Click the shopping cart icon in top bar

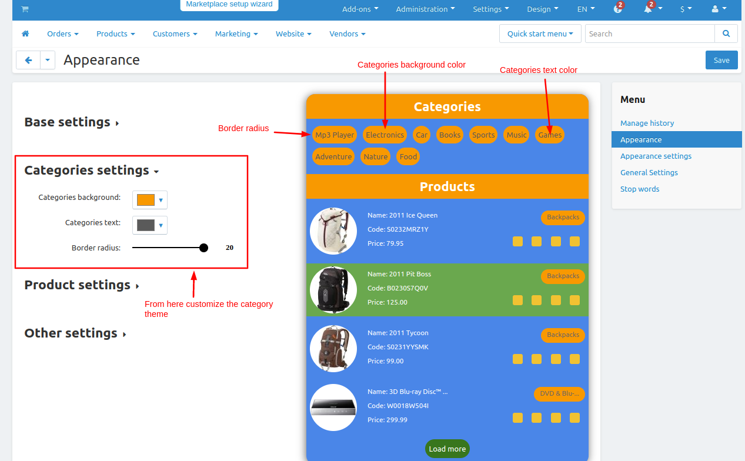click(x=25, y=9)
